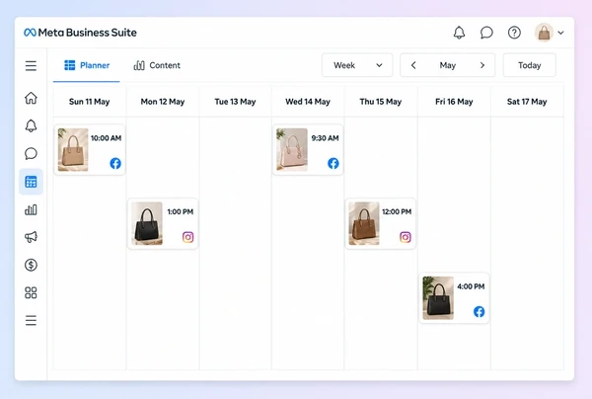Select the Fri 16 May column header
The width and height of the screenshot is (592, 399).
tap(454, 102)
